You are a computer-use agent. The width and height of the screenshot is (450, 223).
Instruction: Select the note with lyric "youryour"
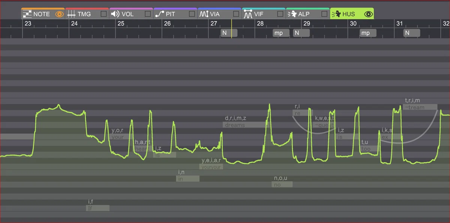[211, 167]
